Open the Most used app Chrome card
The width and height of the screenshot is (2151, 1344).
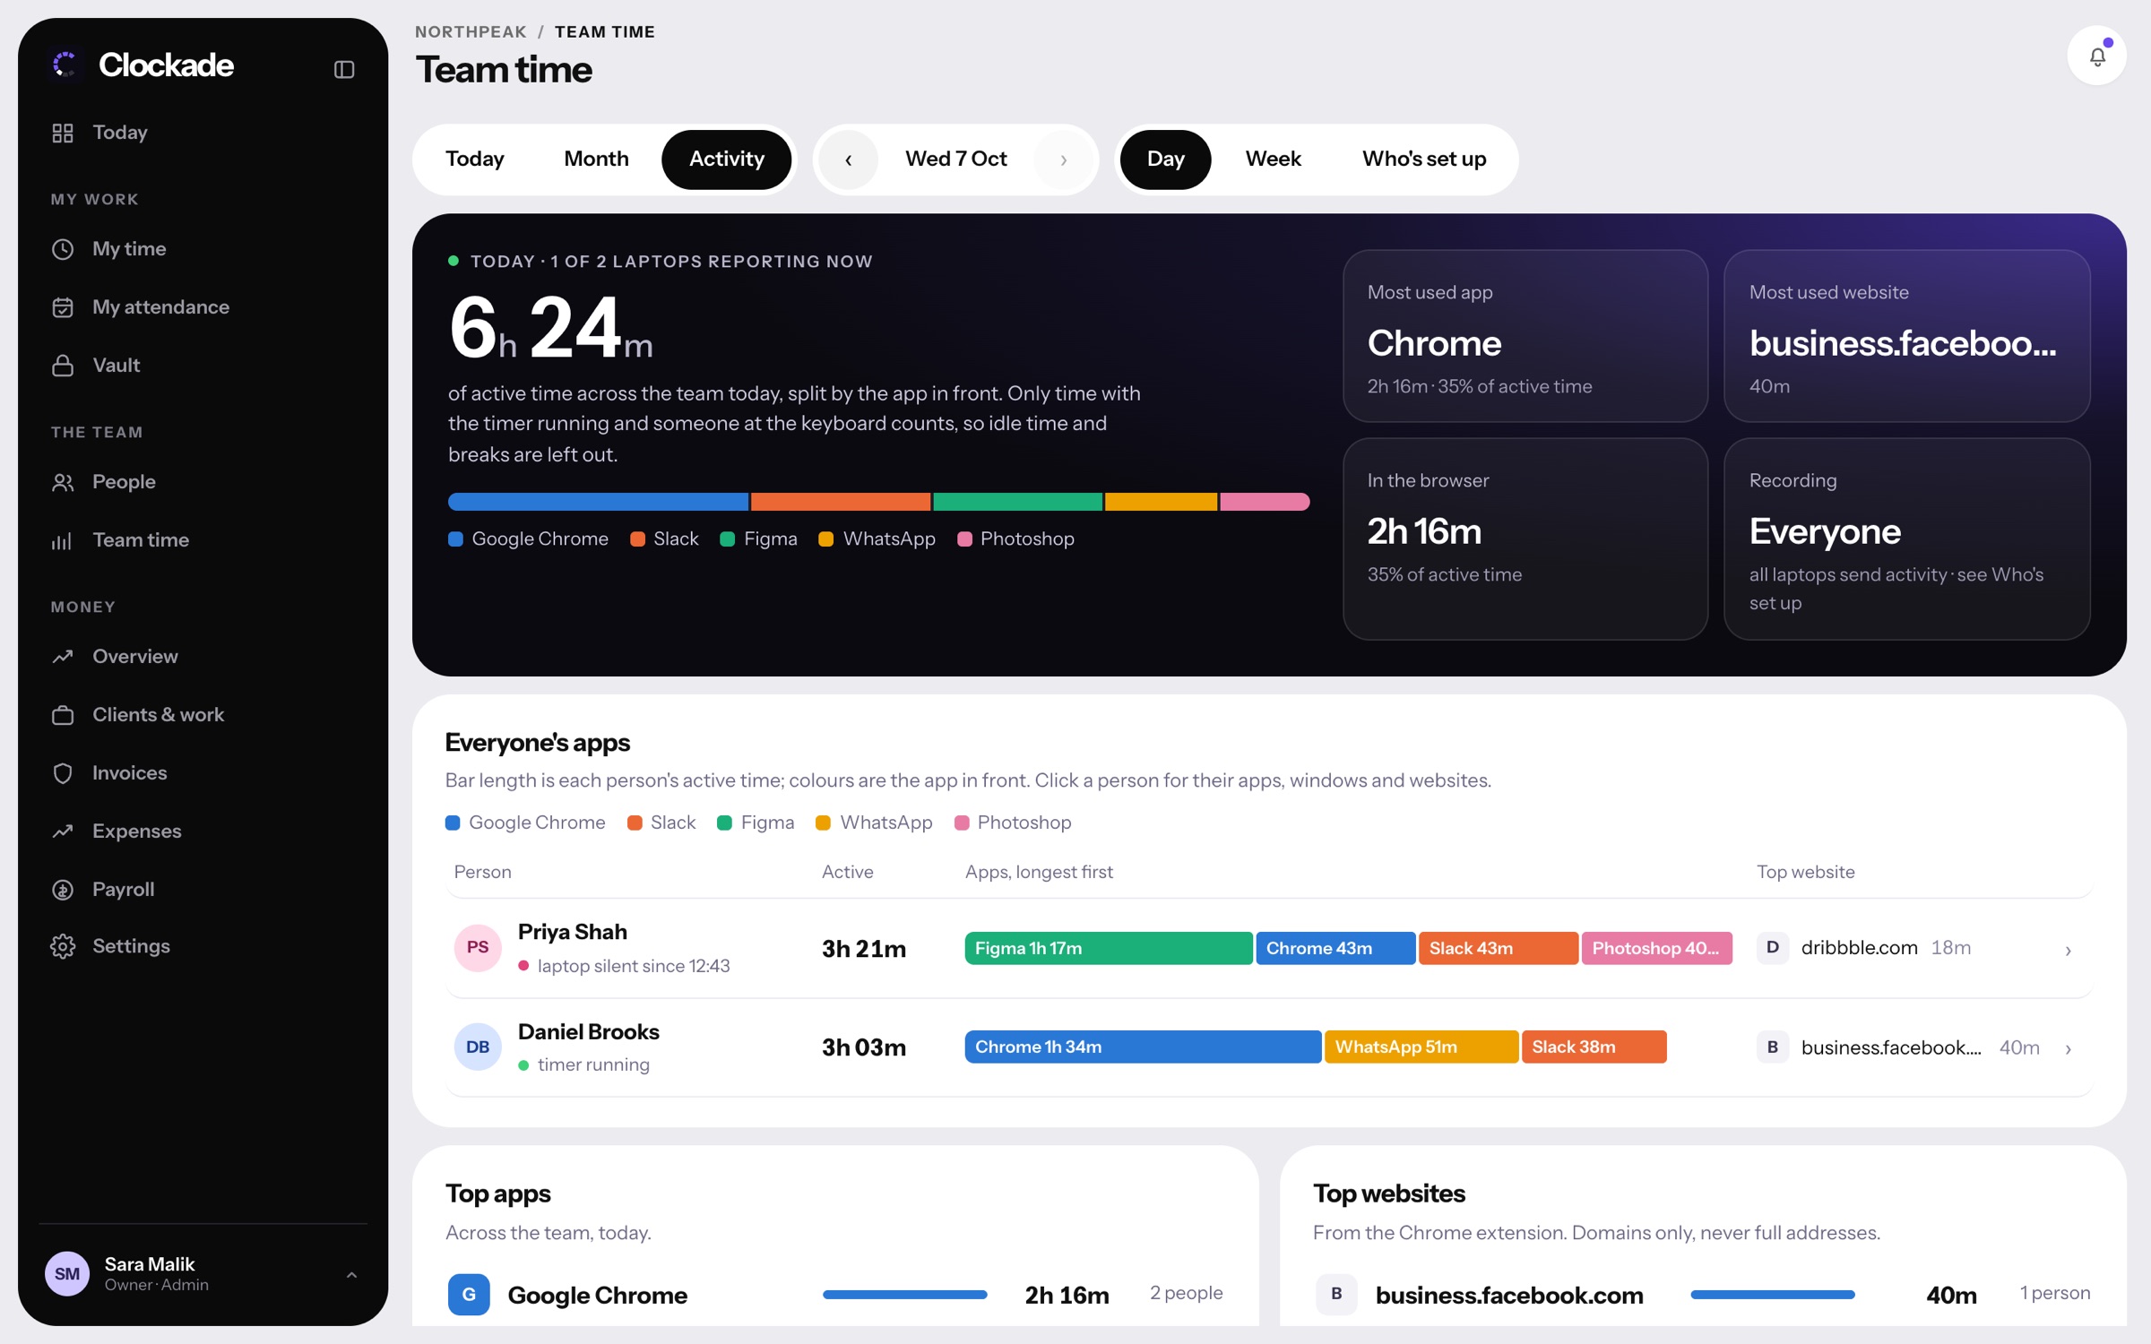point(1525,336)
